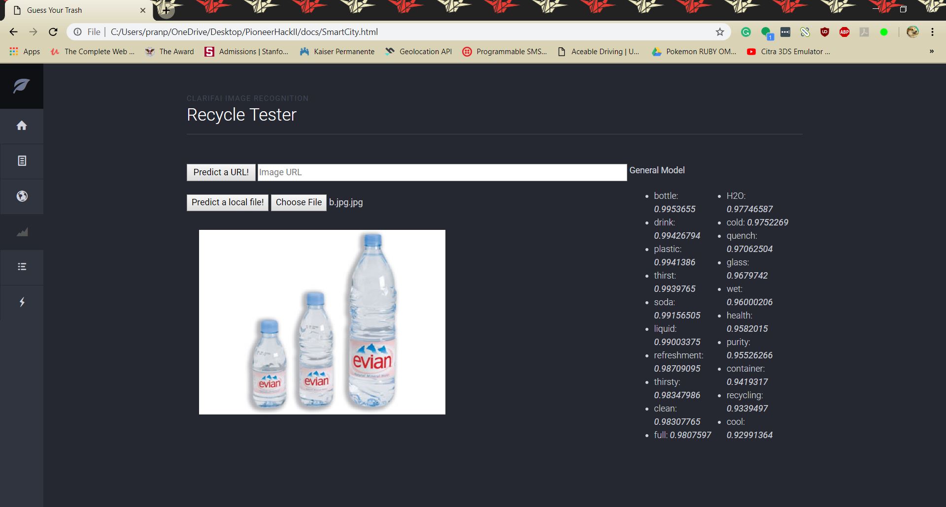Click the General Model label
The width and height of the screenshot is (946, 507).
point(657,170)
